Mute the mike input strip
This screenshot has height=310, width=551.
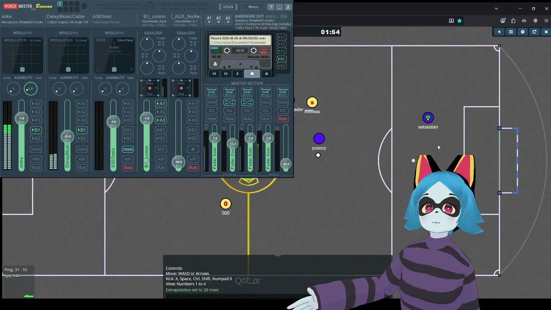click(36, 167)
